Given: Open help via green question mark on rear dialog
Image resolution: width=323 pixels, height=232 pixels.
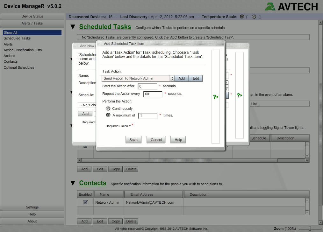Looking at the screenshot, I should tap(239, 95).
